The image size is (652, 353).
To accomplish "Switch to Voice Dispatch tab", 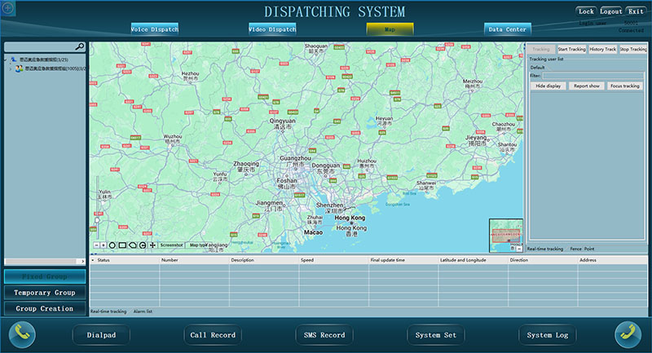I will coord(155,29).
